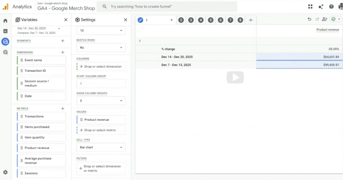Viewport: 343px width, 180px height.
Task: Select the Items purchased metric
Action: 42,127
